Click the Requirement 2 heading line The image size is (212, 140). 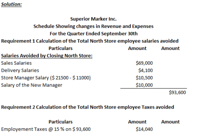[87, 107]
